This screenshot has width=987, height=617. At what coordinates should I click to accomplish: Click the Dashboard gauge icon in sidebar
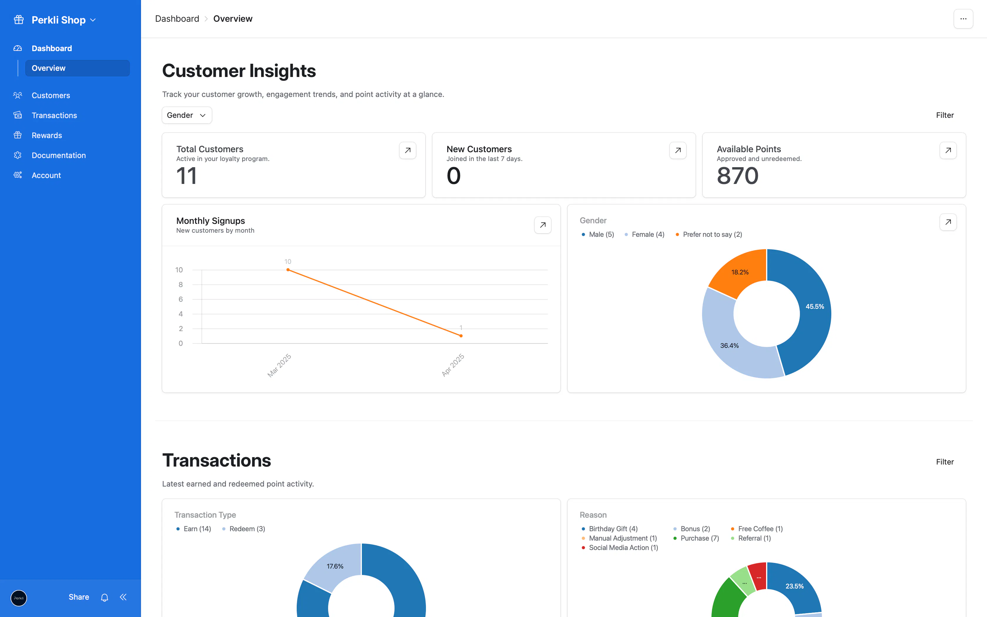click(18, 48)
